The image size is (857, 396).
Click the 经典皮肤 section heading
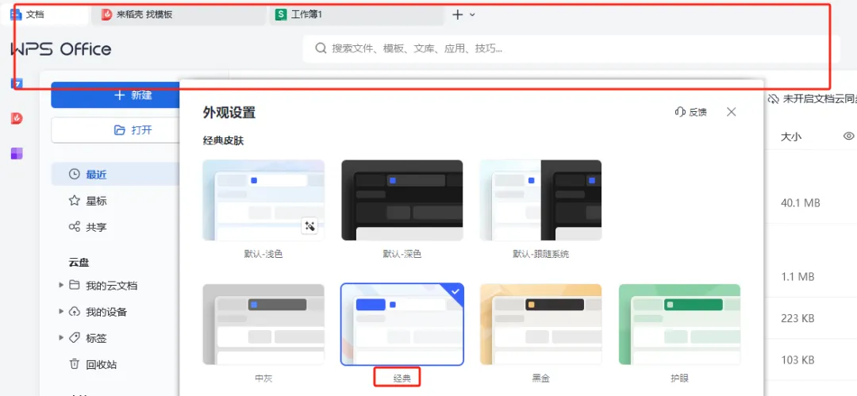coord(223,141)
